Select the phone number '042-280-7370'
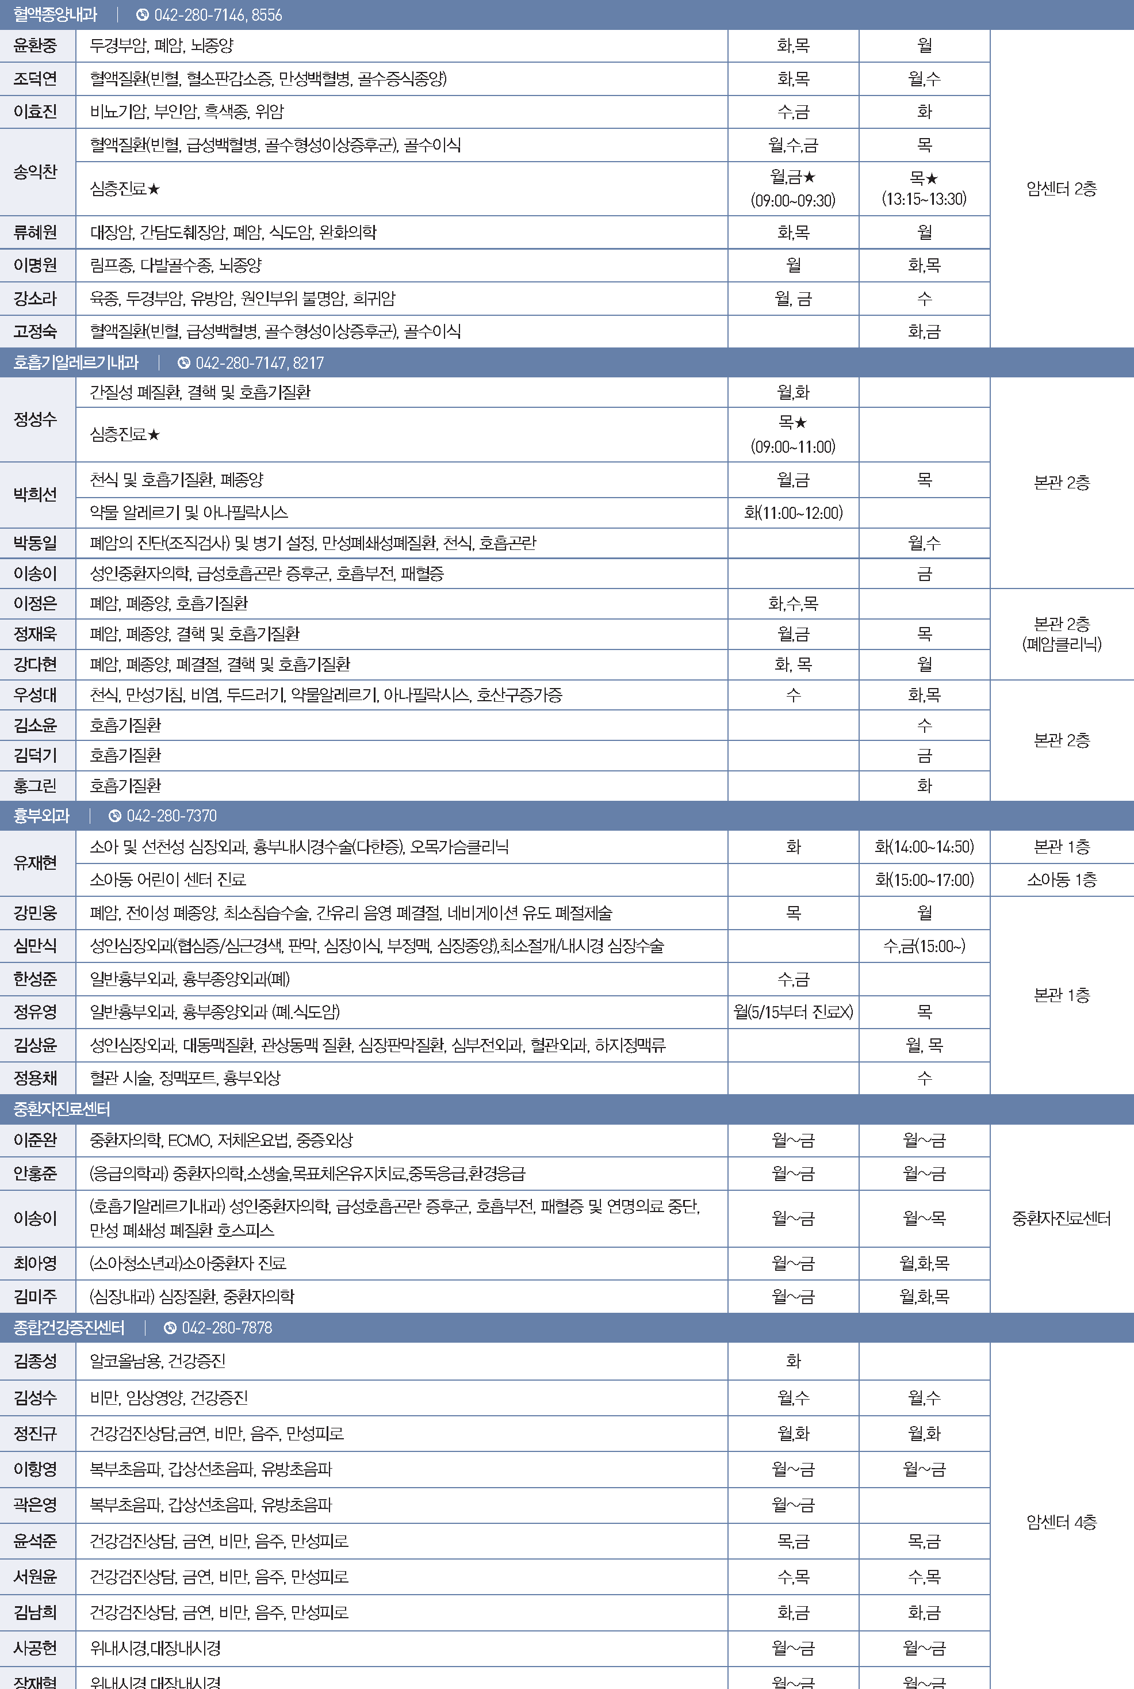 (171, 816)
